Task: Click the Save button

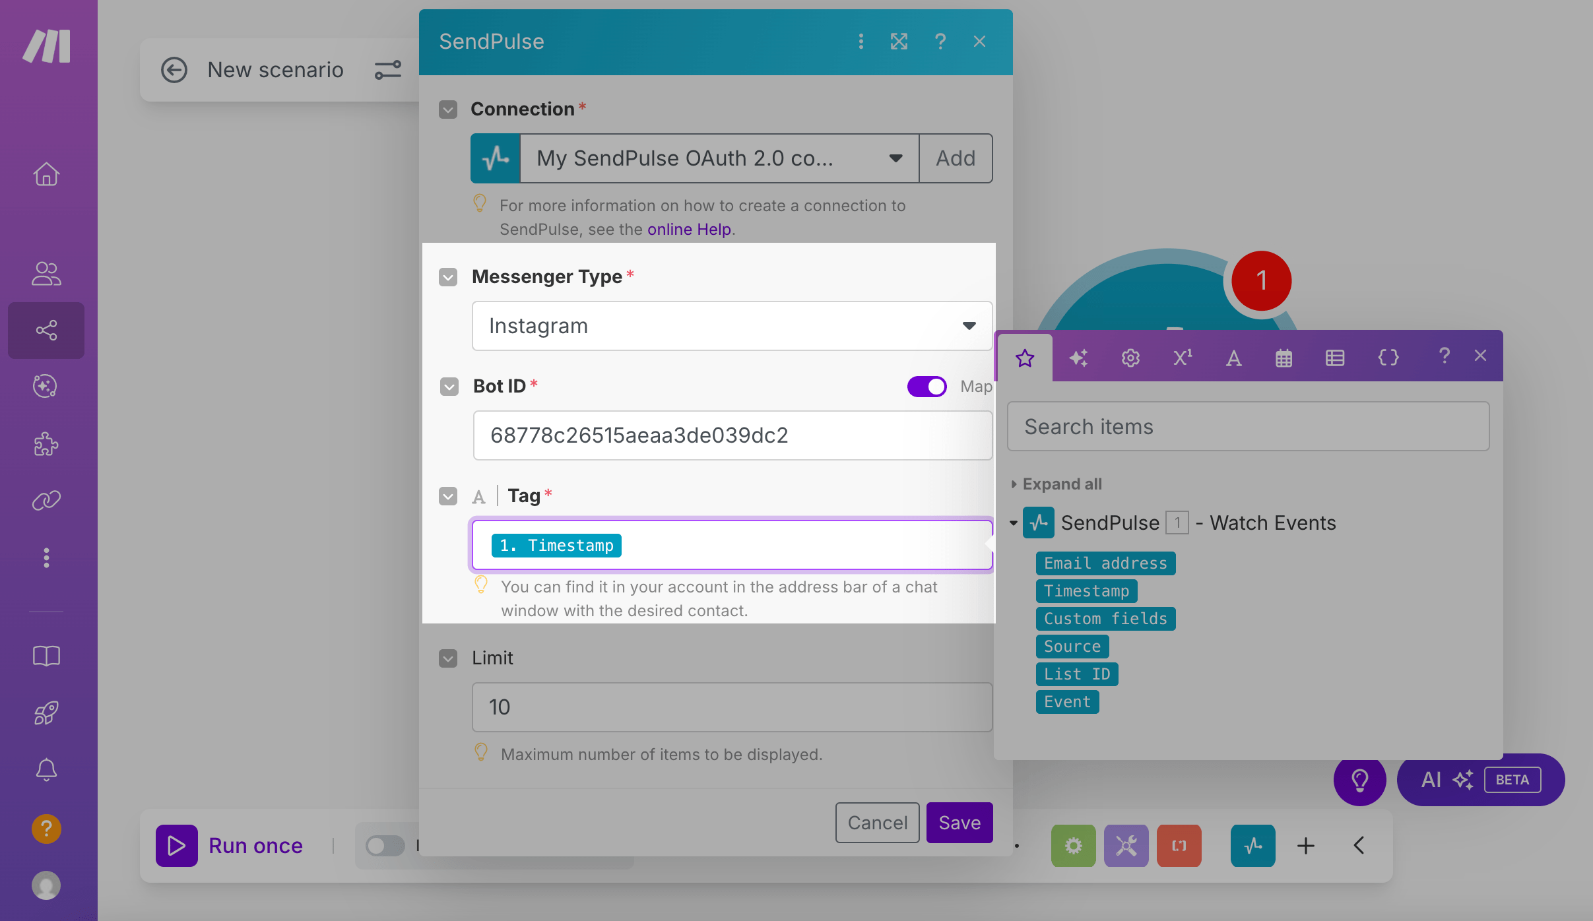Action: 959,823
